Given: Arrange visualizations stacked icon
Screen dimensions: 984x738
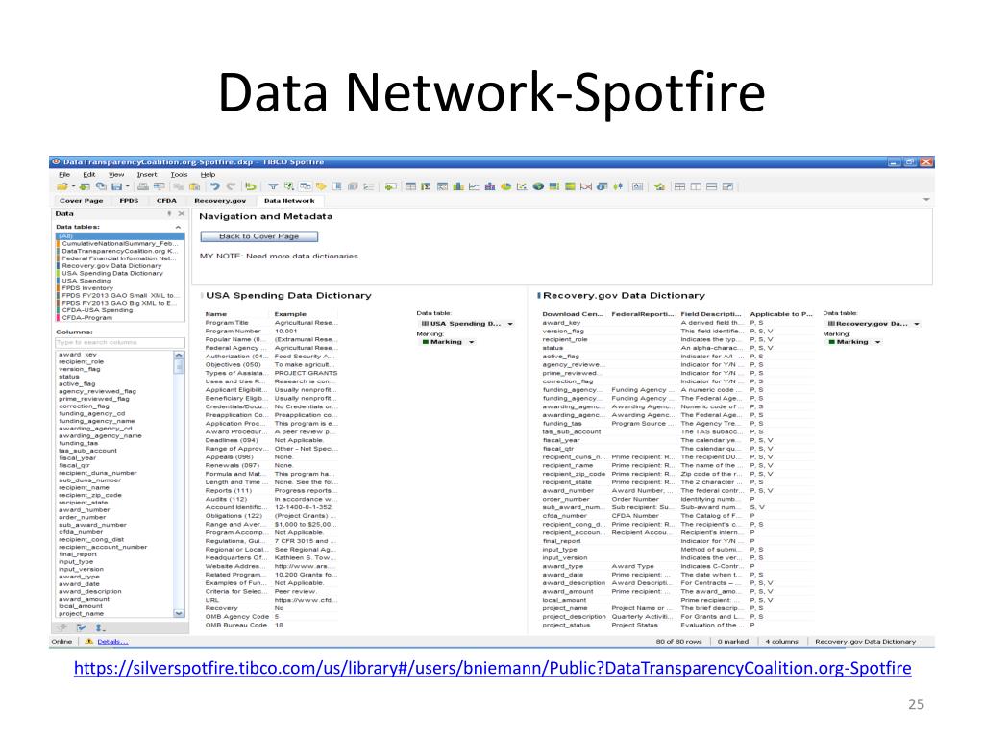Looking at the screenshot, I should 712,186.
